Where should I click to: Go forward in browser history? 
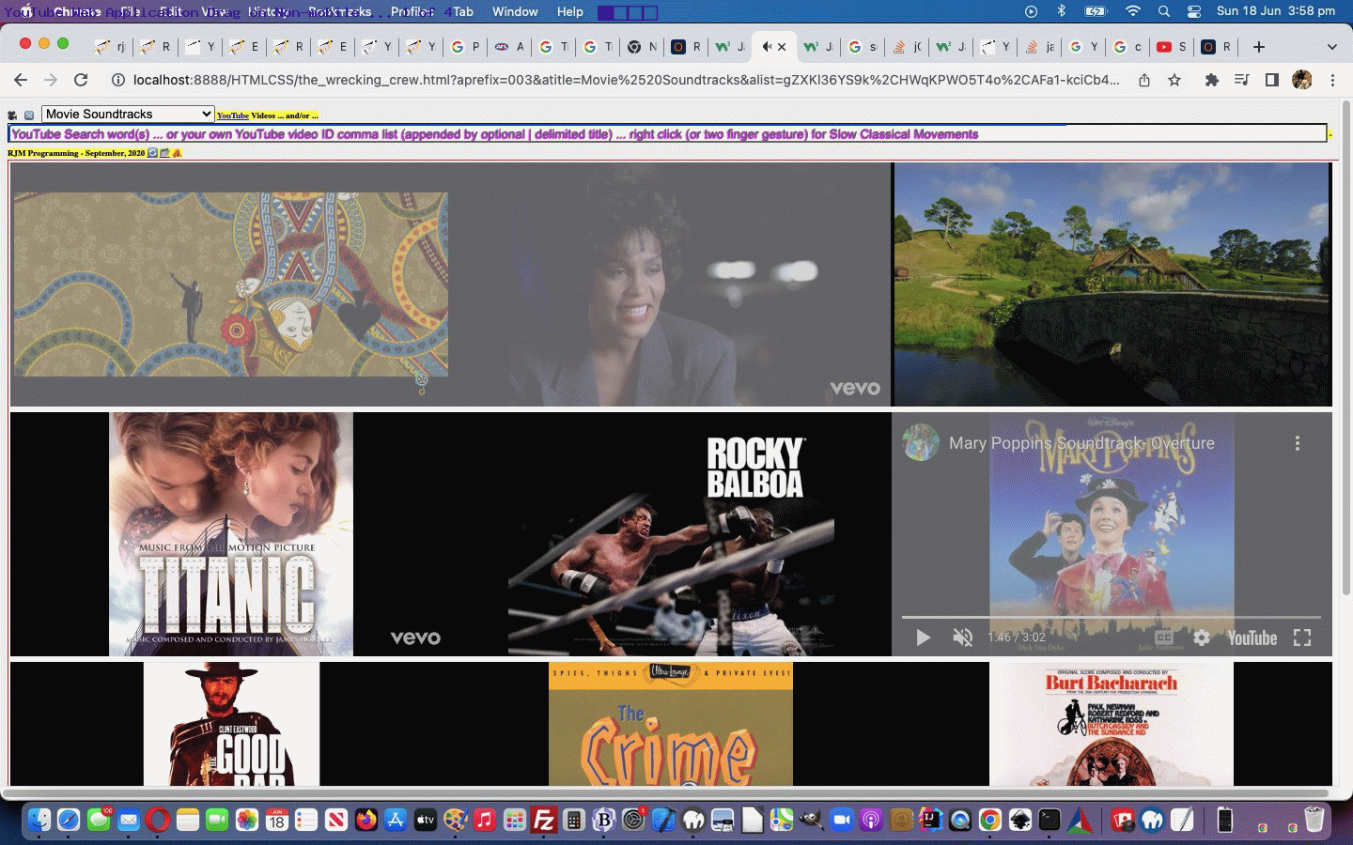[51, 80]
